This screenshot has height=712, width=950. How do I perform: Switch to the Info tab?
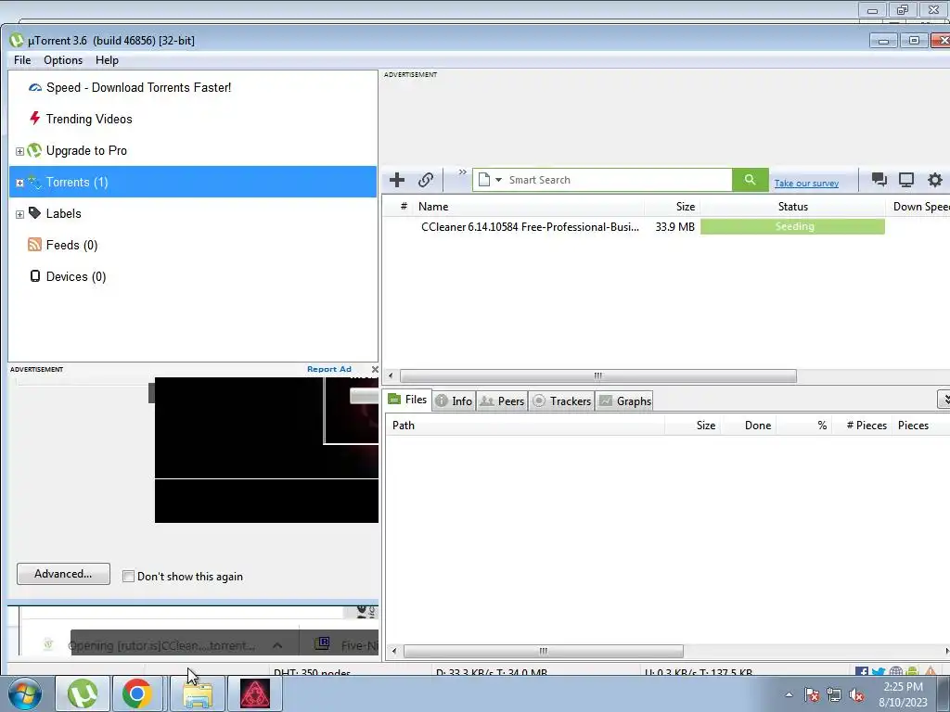point(454,400)
